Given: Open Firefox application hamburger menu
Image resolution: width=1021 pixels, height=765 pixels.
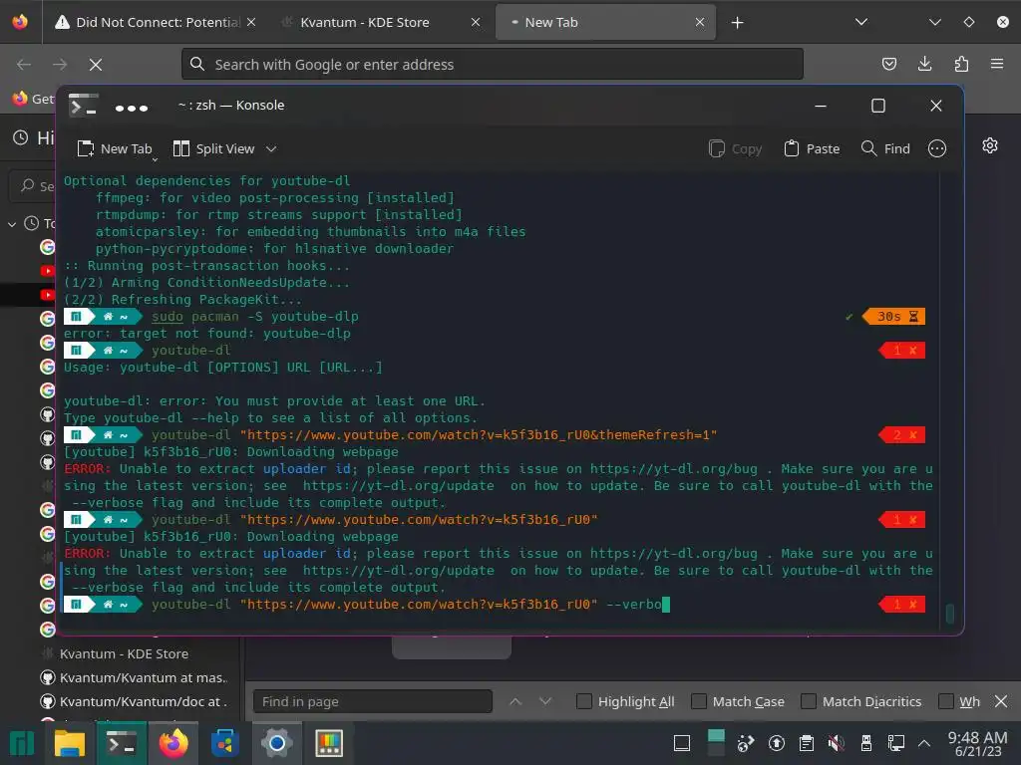Looking at the screenshot, I should pos(997,64).
